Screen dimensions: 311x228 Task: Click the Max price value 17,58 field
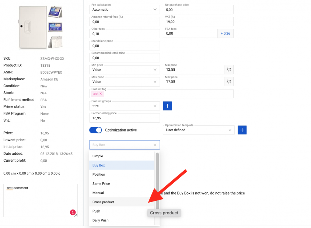[x=193, y=82]
